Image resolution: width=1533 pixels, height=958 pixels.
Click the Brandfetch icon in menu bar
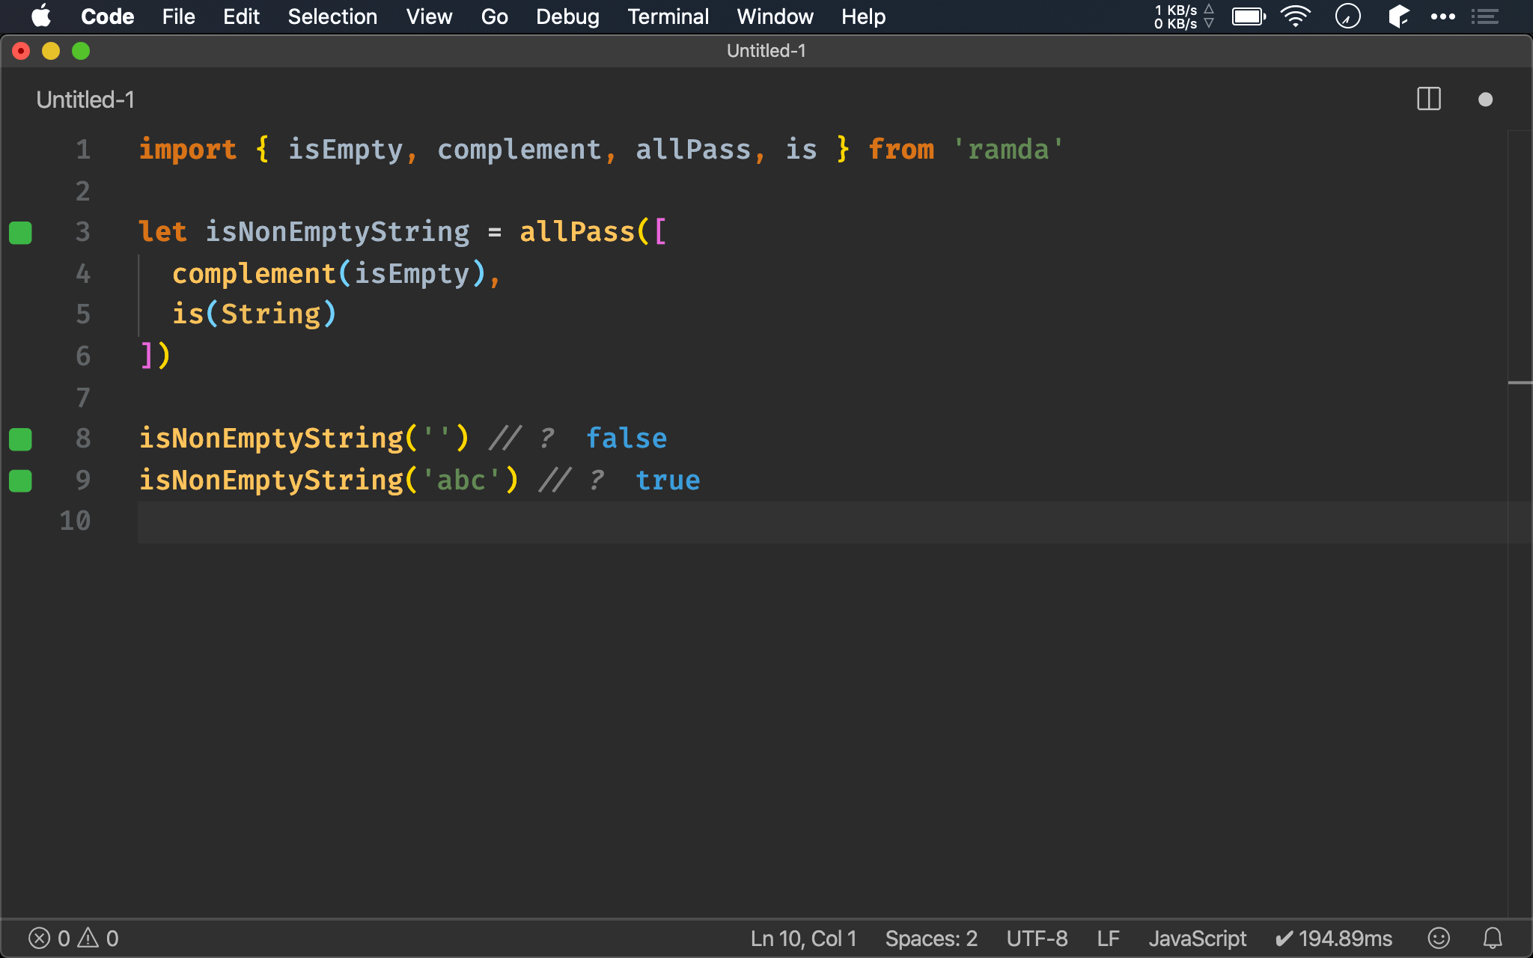tap(1398, 16)
